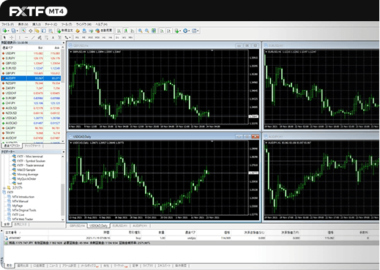Select the crosshair tool
The width and height of the screenshot is (380, 270).
[x=11, y=37]
